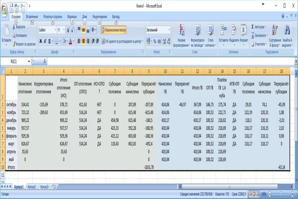Viewport: 298px width, 199px height.
Task: Click into the formula bar
Action: pos(171,62)
